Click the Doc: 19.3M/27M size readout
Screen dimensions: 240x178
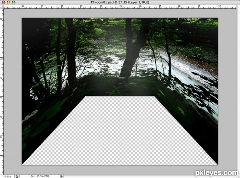point(40,176)
